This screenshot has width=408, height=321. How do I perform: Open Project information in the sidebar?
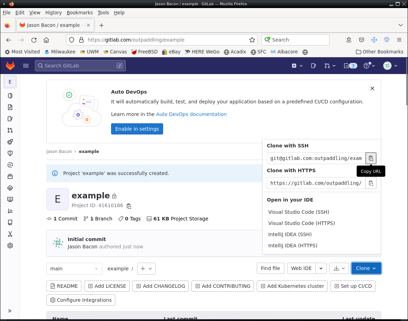click(10, 96)
